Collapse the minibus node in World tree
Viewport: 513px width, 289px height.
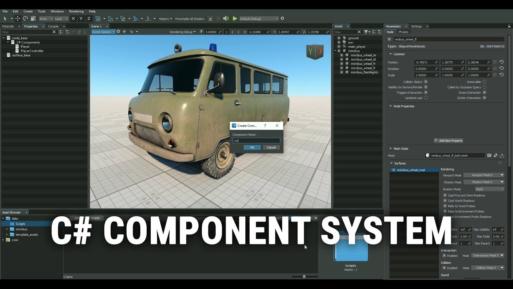point(335,51)
